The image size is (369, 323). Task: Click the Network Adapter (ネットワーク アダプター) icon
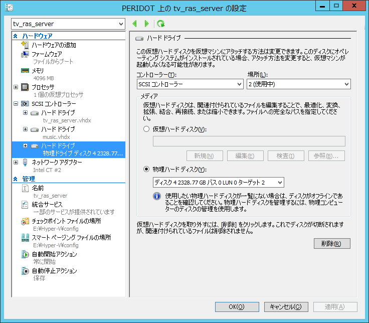(25, 163)
